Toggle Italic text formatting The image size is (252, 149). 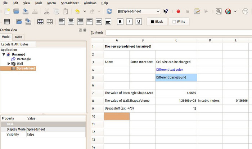[x=129, y=22]
